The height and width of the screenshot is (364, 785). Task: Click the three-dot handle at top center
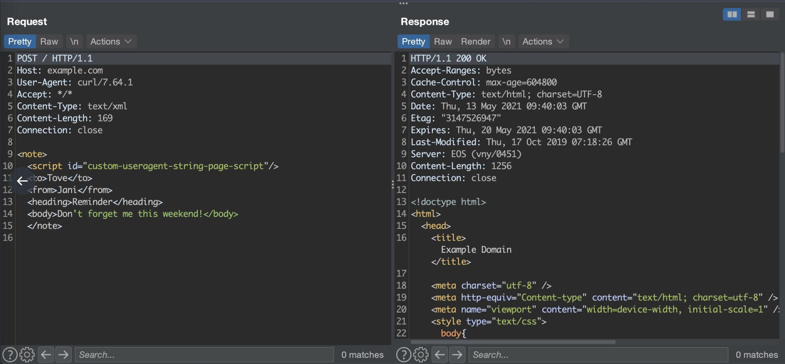coord(403,3)
